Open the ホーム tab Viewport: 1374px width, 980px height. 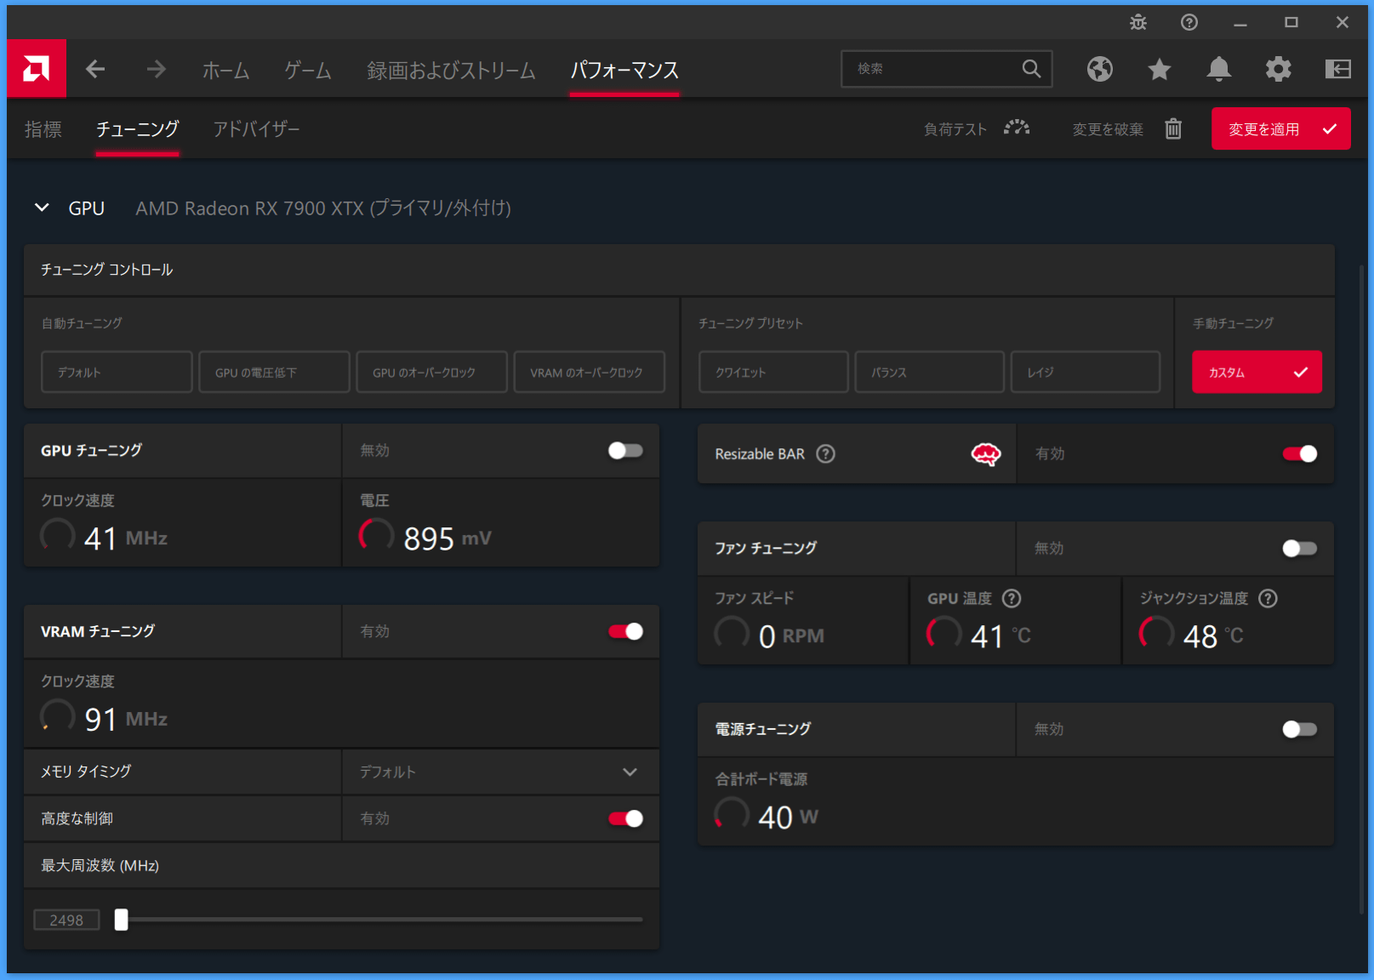click(x=225, y=70)
